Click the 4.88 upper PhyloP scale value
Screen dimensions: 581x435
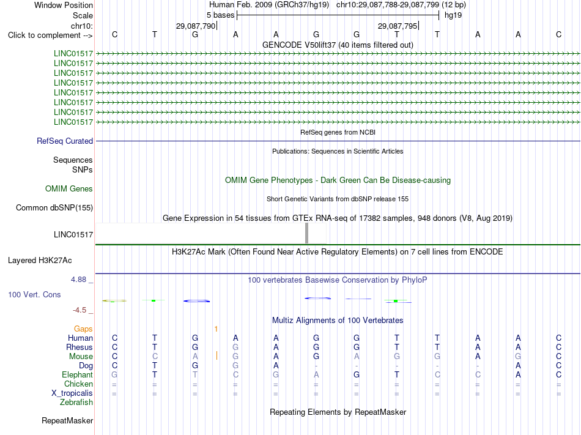(78, 280)
